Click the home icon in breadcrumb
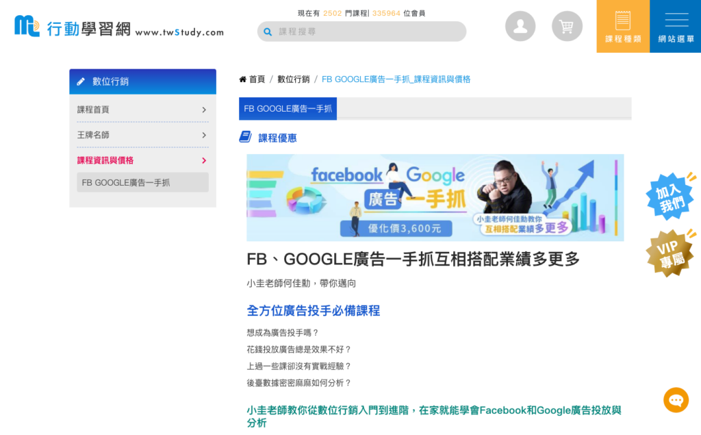The width and height of the screenshot is (701, 435). click(243, 79)
